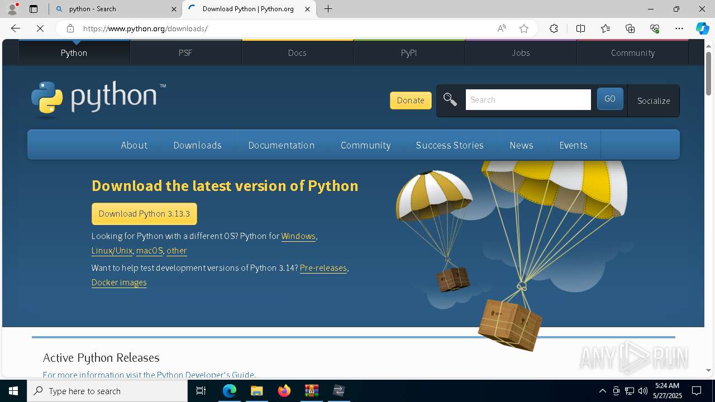Open the Success Stories menu
Image resolution: width=715 pixels, height=402 pixels.
coord(450,145)
